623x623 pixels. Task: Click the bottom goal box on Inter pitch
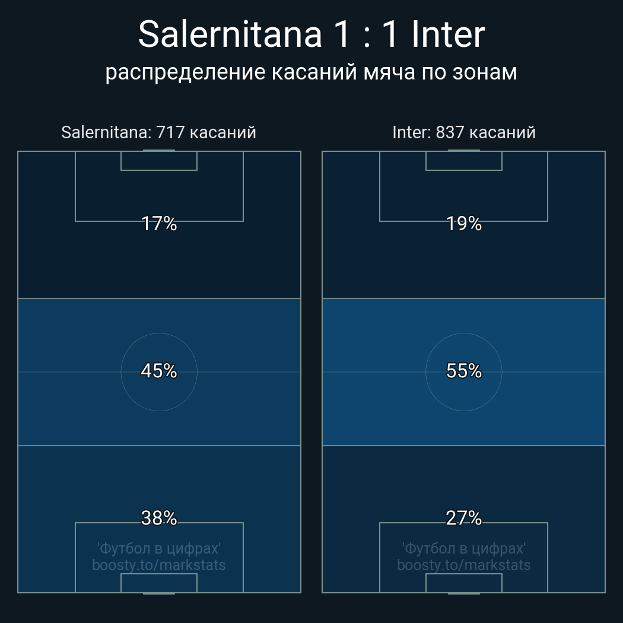pyautogui.click(x=463, y=583)
